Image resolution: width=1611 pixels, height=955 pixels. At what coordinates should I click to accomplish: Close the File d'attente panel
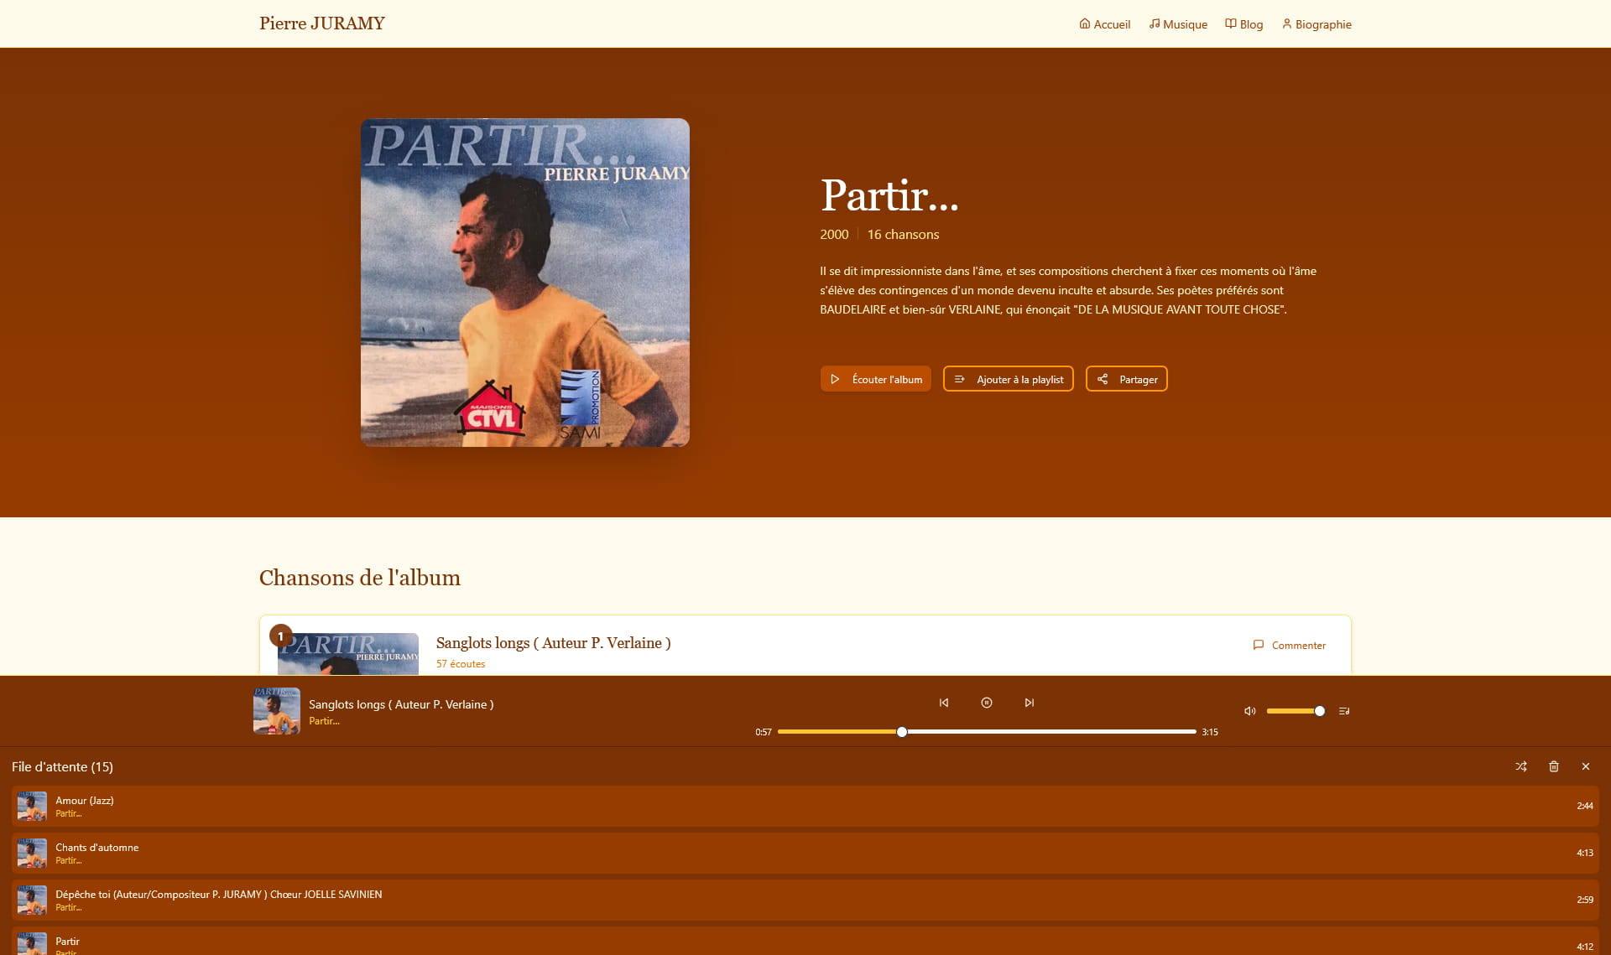pos(1586,766)
